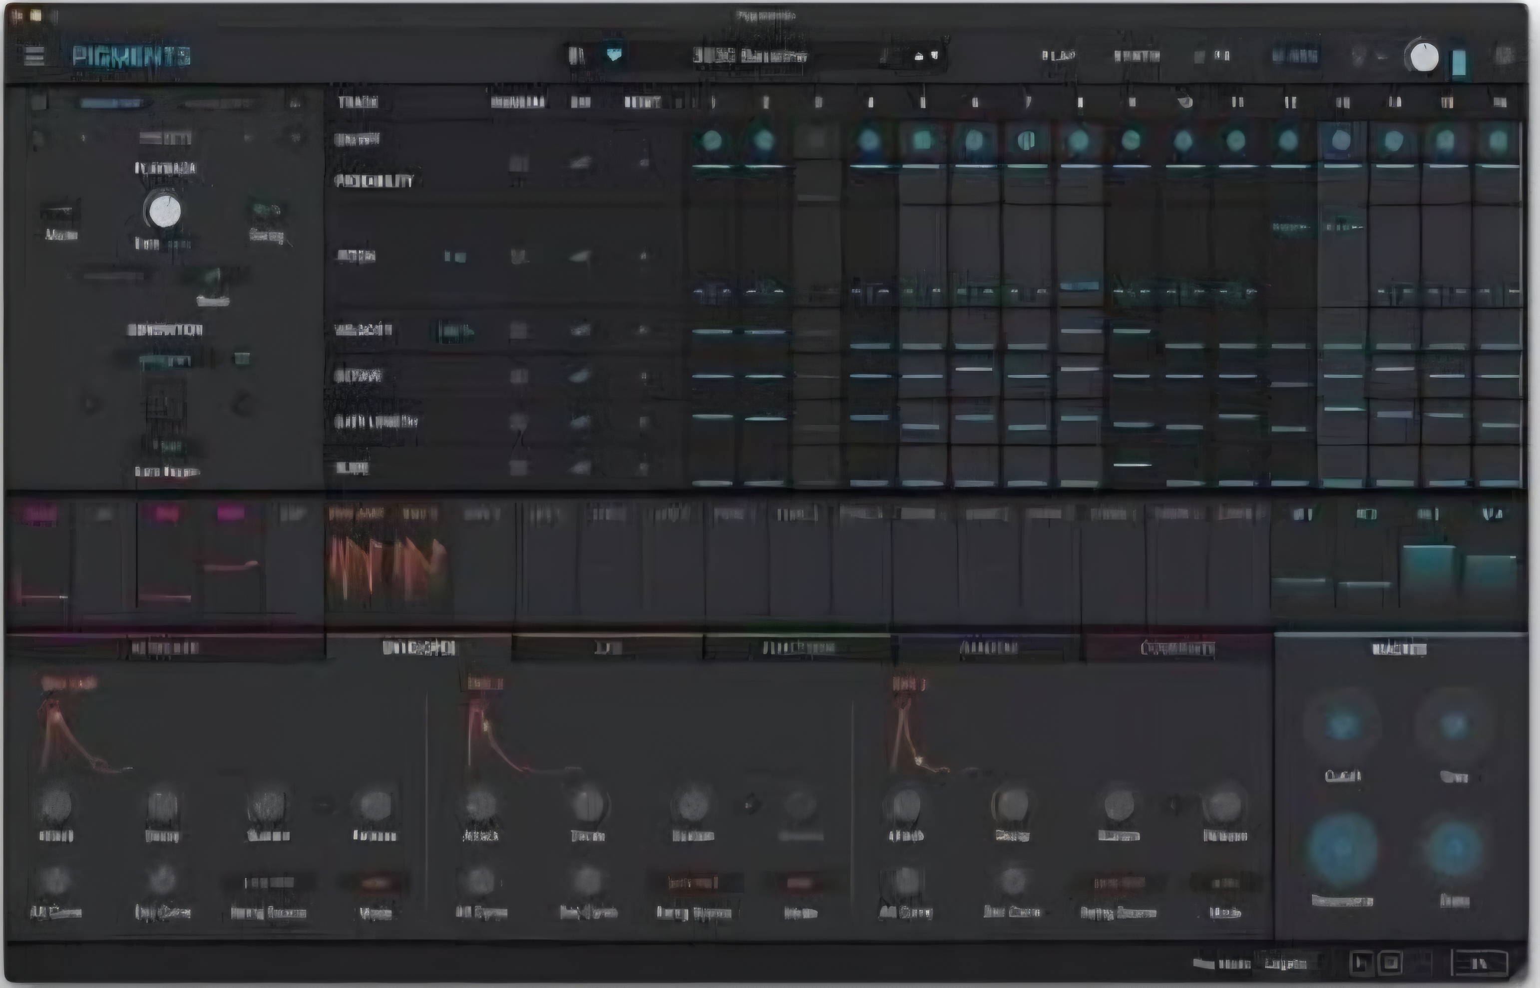The width and height of the screenshot is (1540, 988).
Task: Open the Keyboard modulation tab
Action: pyautogui.click(x=166, y=647)
